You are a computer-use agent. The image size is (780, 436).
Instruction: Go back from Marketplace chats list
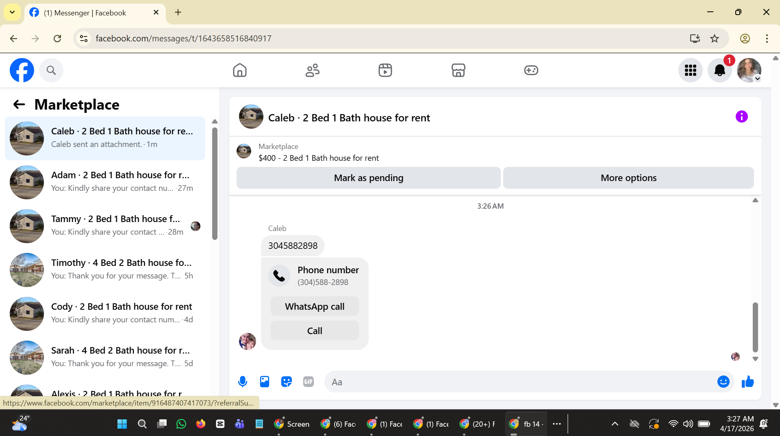[19, 105]
